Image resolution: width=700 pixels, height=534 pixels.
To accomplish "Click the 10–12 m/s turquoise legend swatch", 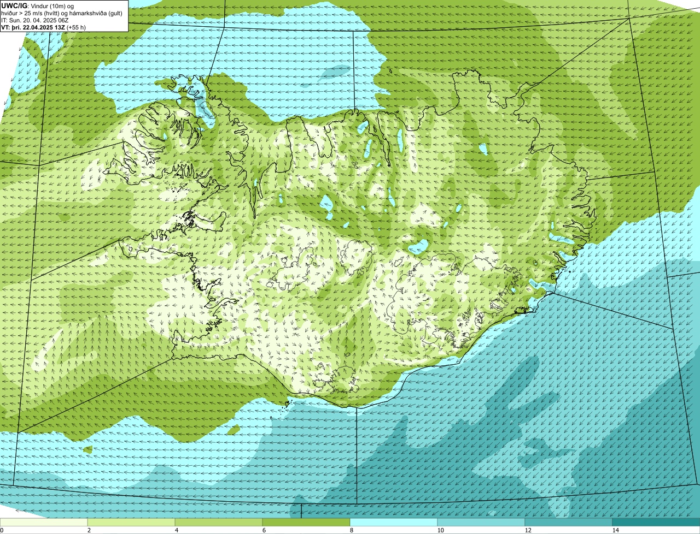I will point(481,522).
